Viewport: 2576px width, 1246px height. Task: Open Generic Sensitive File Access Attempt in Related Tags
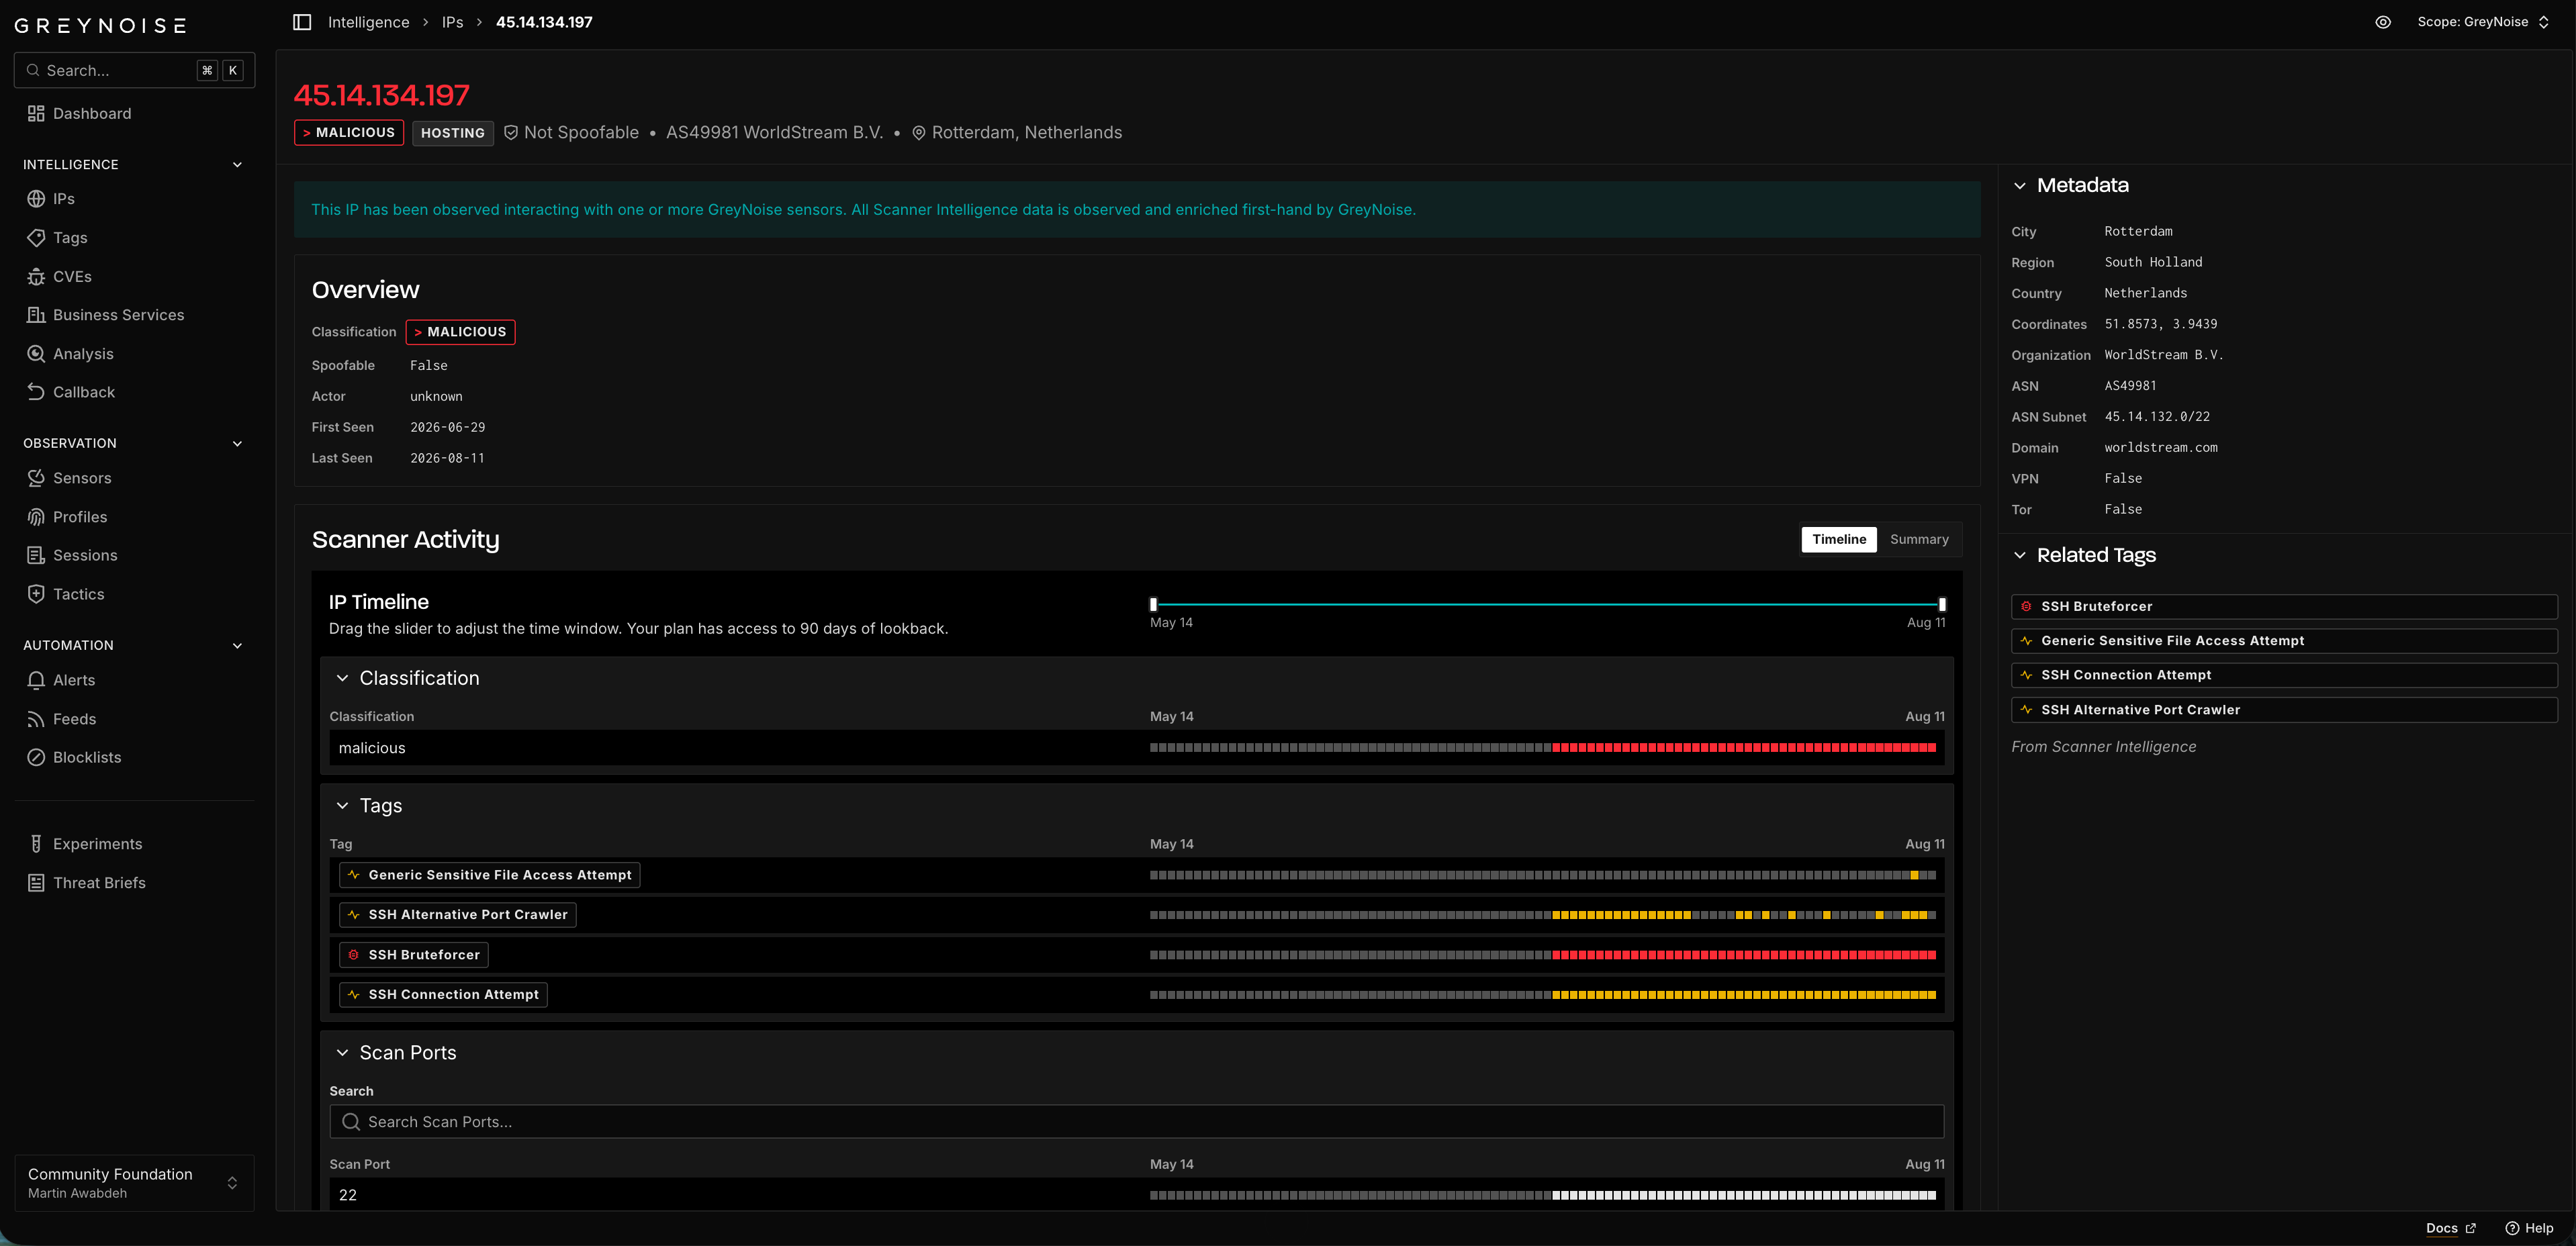2284,641
